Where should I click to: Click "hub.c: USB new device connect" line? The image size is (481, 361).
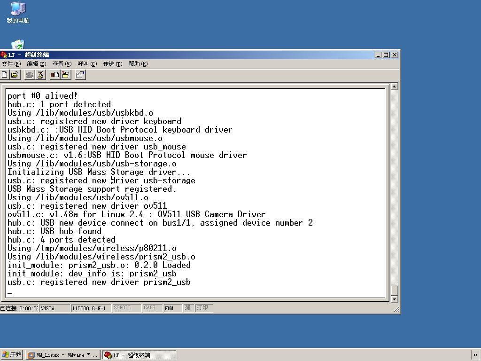(160, 222)
